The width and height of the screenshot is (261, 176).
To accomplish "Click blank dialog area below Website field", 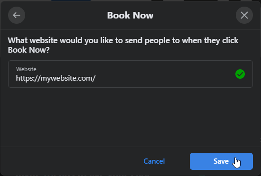I will tap(130, 116).
